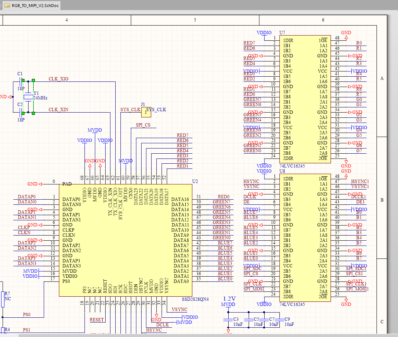Select the U2 designator text
The image size is (398, 337).
pyautogui.click(x=195, y=181)
